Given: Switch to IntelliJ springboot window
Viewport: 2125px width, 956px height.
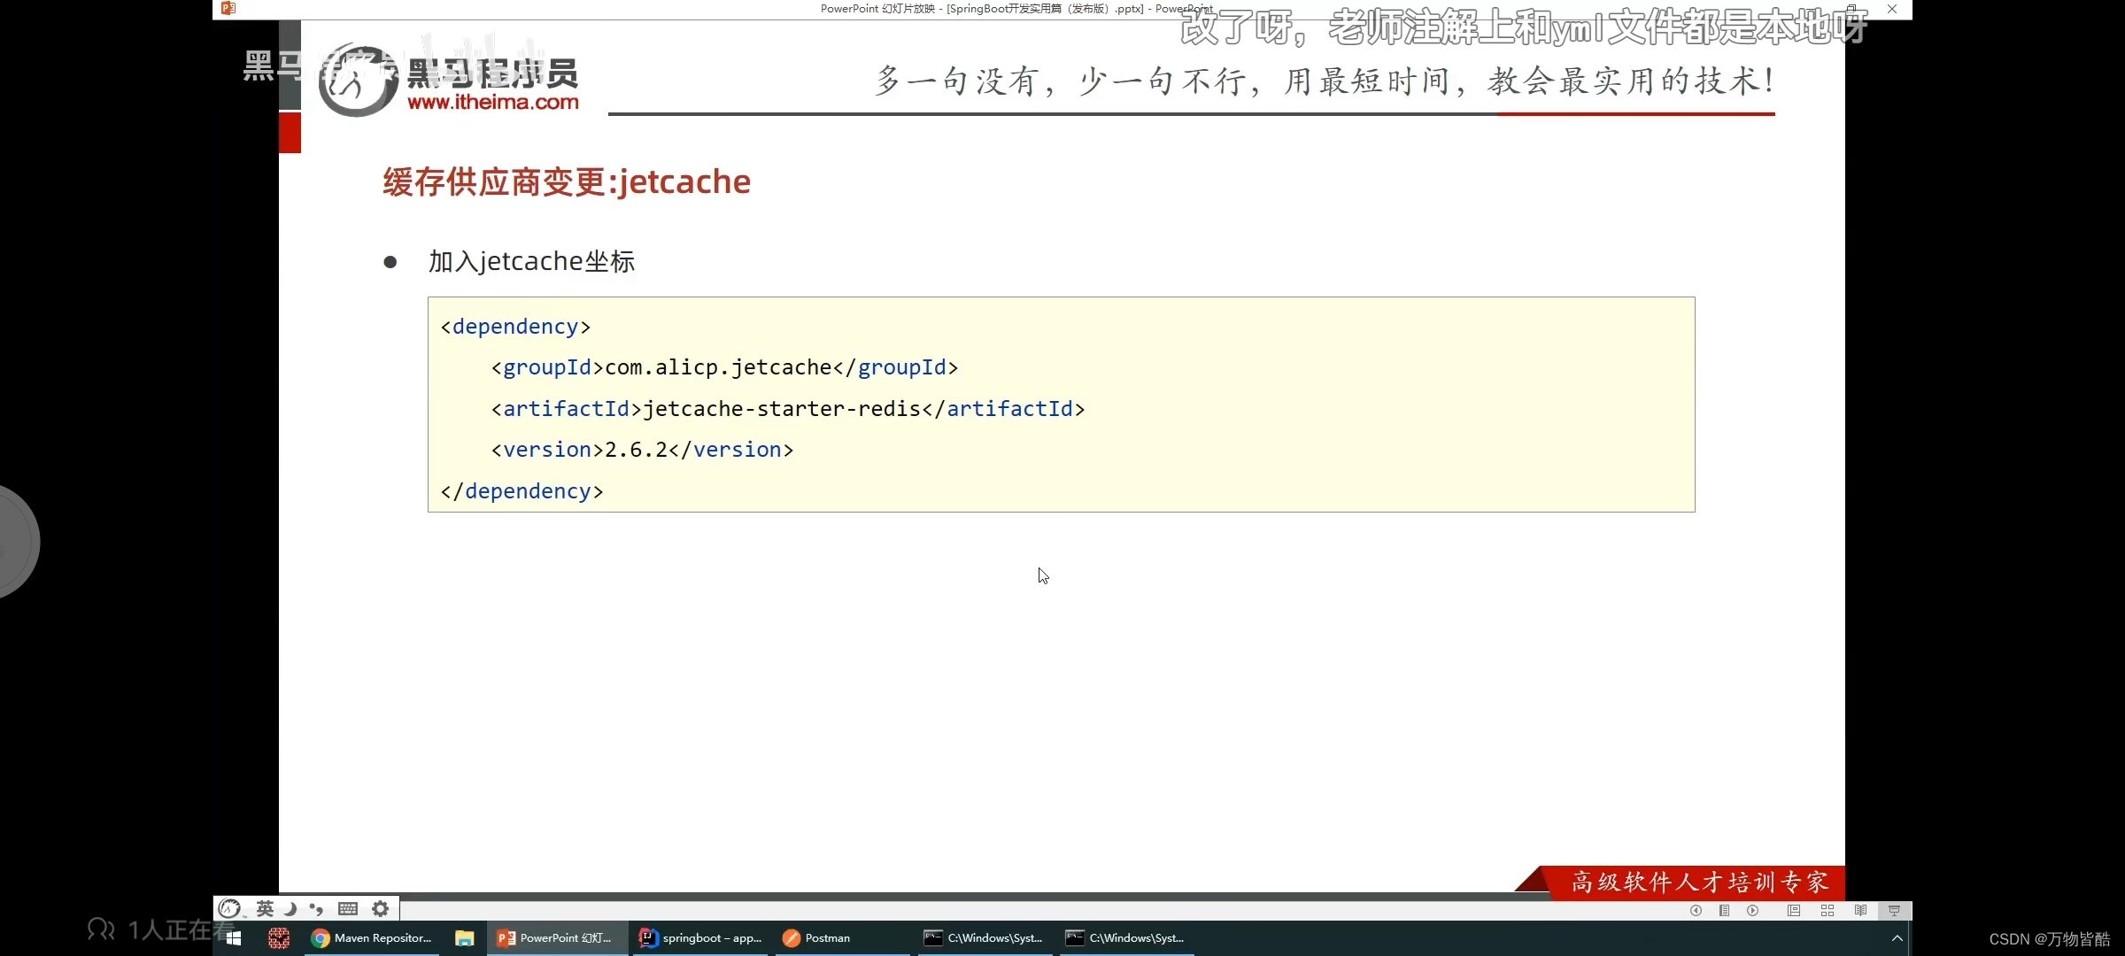Looking at the screenshot, I should [x=700, y=938].
